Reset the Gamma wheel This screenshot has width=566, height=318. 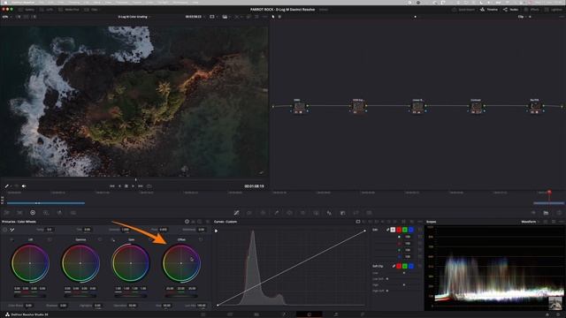100,239
